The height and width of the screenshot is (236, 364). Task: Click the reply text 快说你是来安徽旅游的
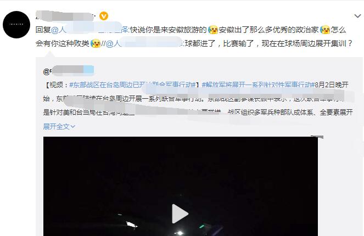click(x=168, y=30)
